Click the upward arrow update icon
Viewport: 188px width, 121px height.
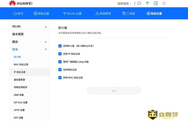tap(147, 3)
